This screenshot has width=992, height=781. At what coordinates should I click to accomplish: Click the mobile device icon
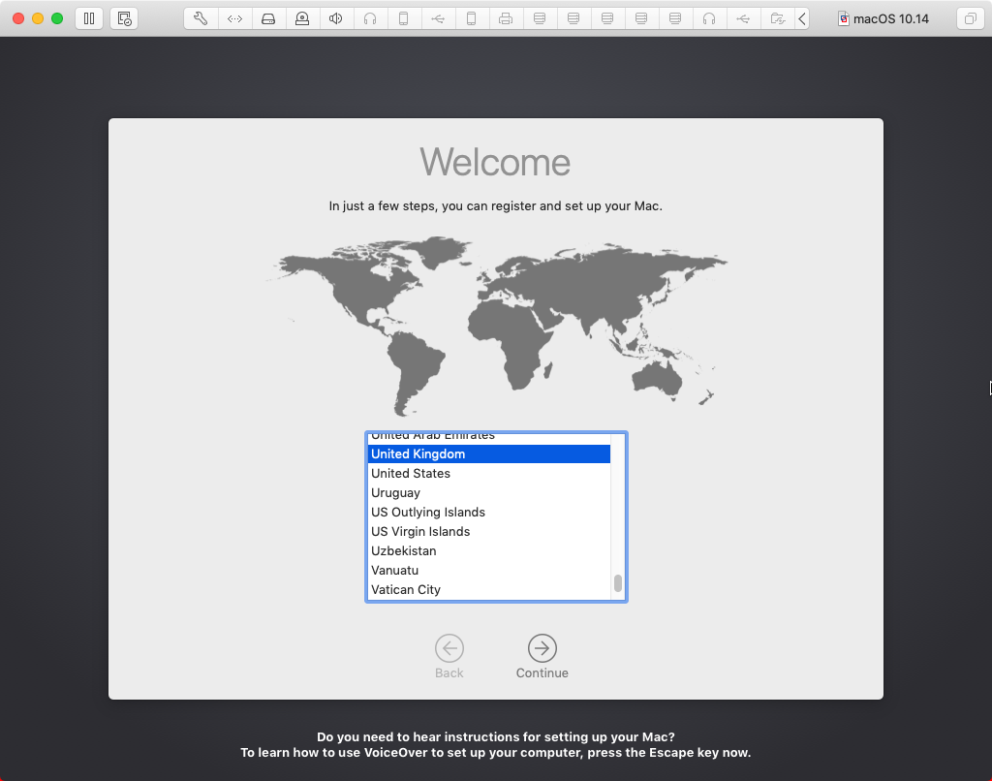coord(404,18)
